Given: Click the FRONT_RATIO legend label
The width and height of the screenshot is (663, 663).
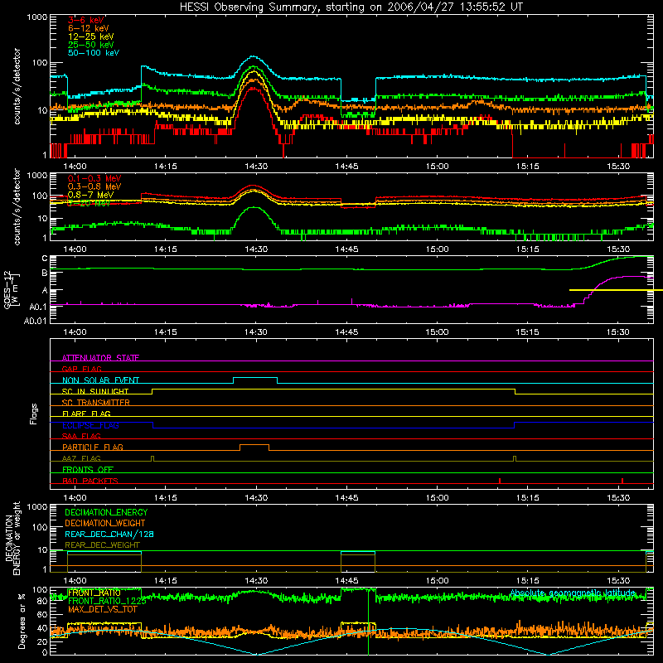Looking at the screenshot, I should point(94,593).
